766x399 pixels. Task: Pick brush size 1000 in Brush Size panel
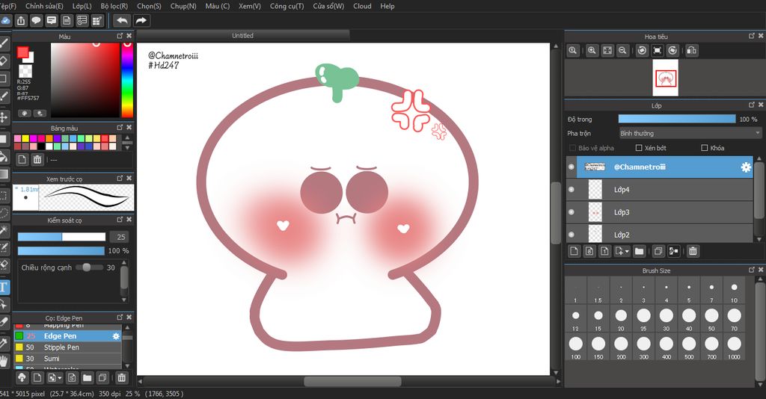click(734, 347)
